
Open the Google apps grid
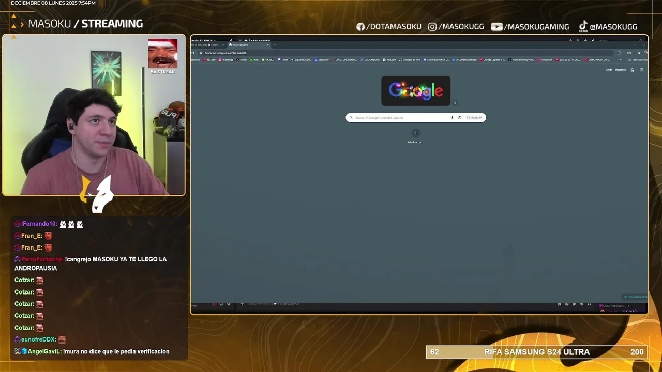(x=641, y=70)
